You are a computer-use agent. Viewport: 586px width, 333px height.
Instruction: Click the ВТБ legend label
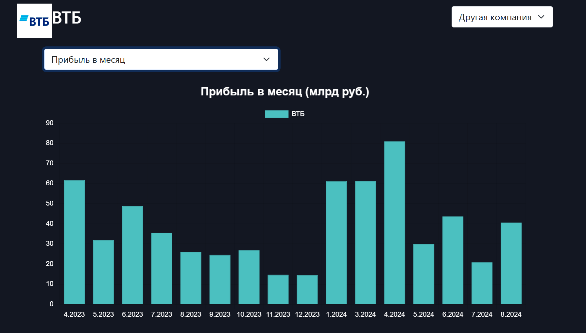click(x=298, y=114)
